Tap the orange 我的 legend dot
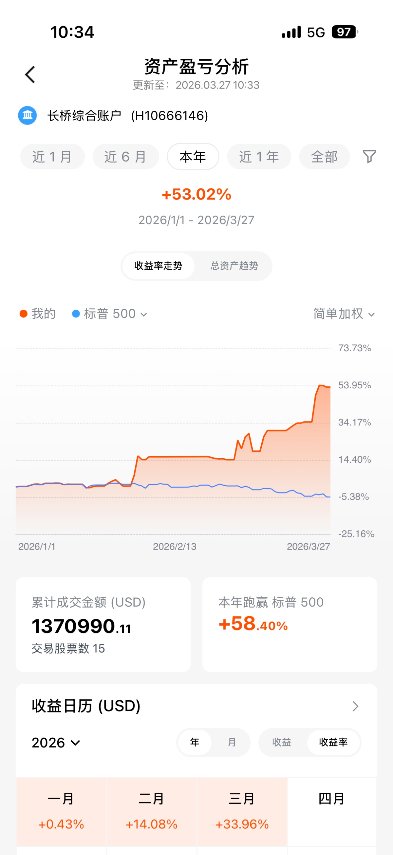 pyautogui.click(x=23, y=314)
